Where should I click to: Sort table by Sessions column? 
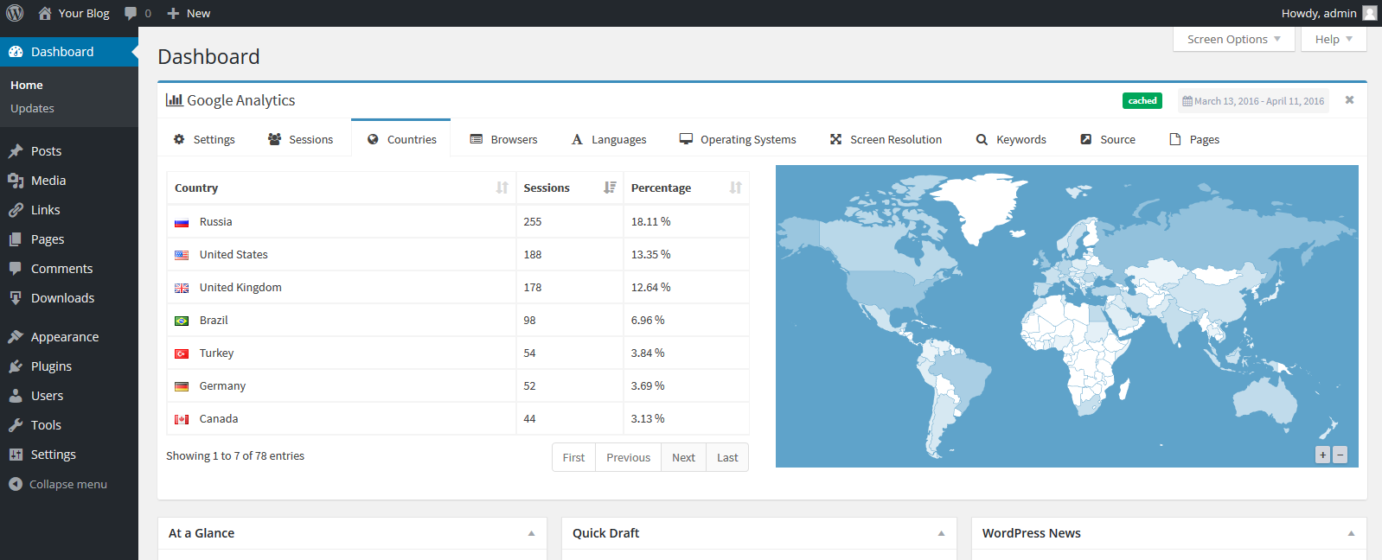coord(570,188)
